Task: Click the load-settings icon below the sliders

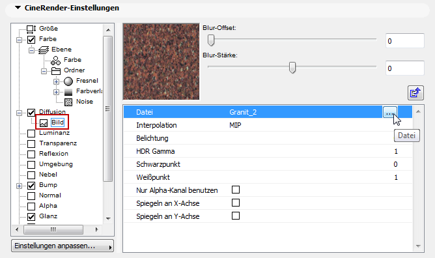Action: click(x=415, y=93)
